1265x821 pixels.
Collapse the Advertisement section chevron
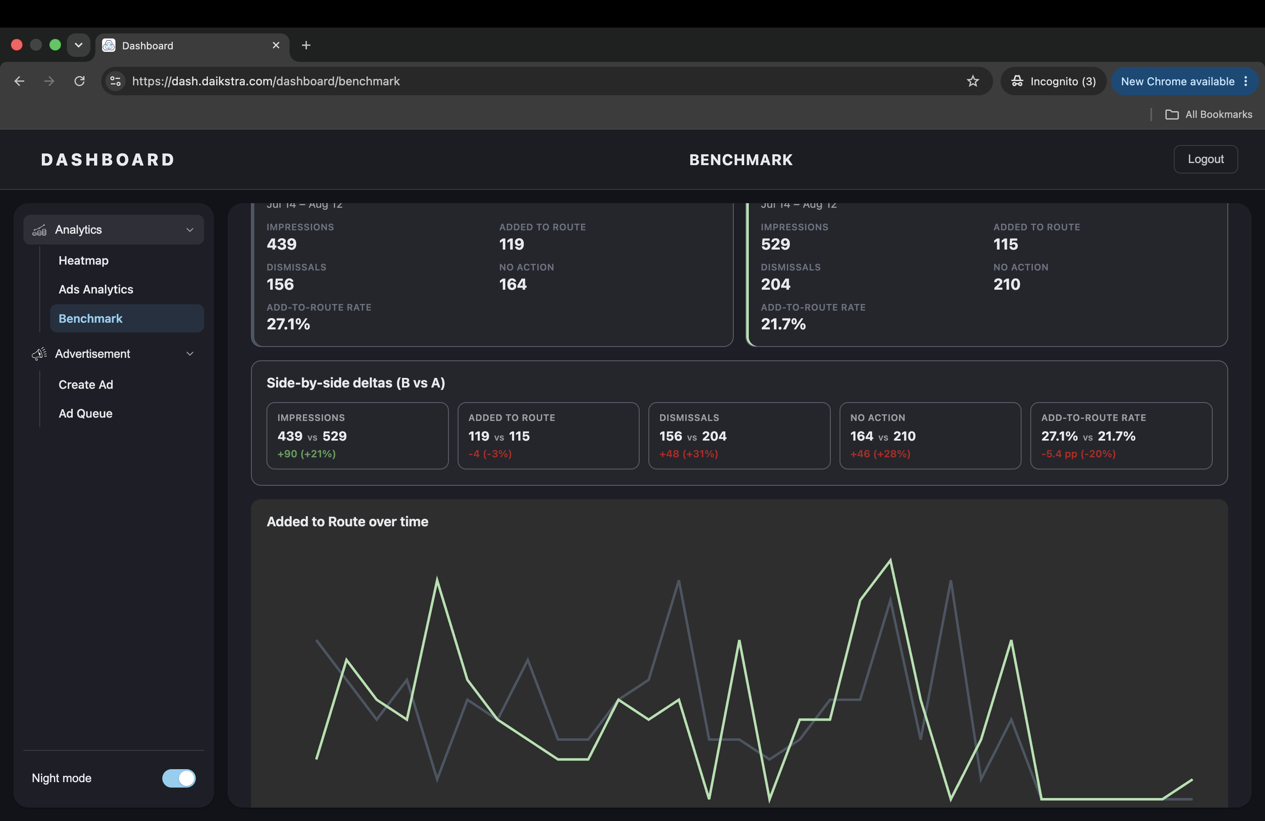coord(190,354)
